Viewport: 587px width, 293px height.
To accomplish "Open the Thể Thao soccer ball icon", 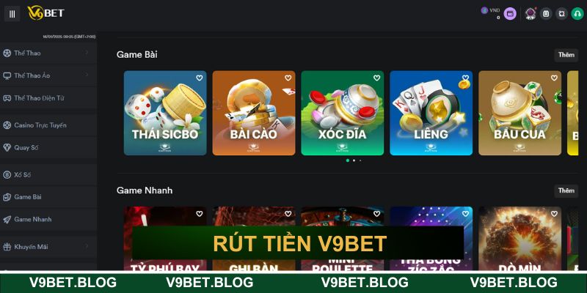I will [7, 53].
